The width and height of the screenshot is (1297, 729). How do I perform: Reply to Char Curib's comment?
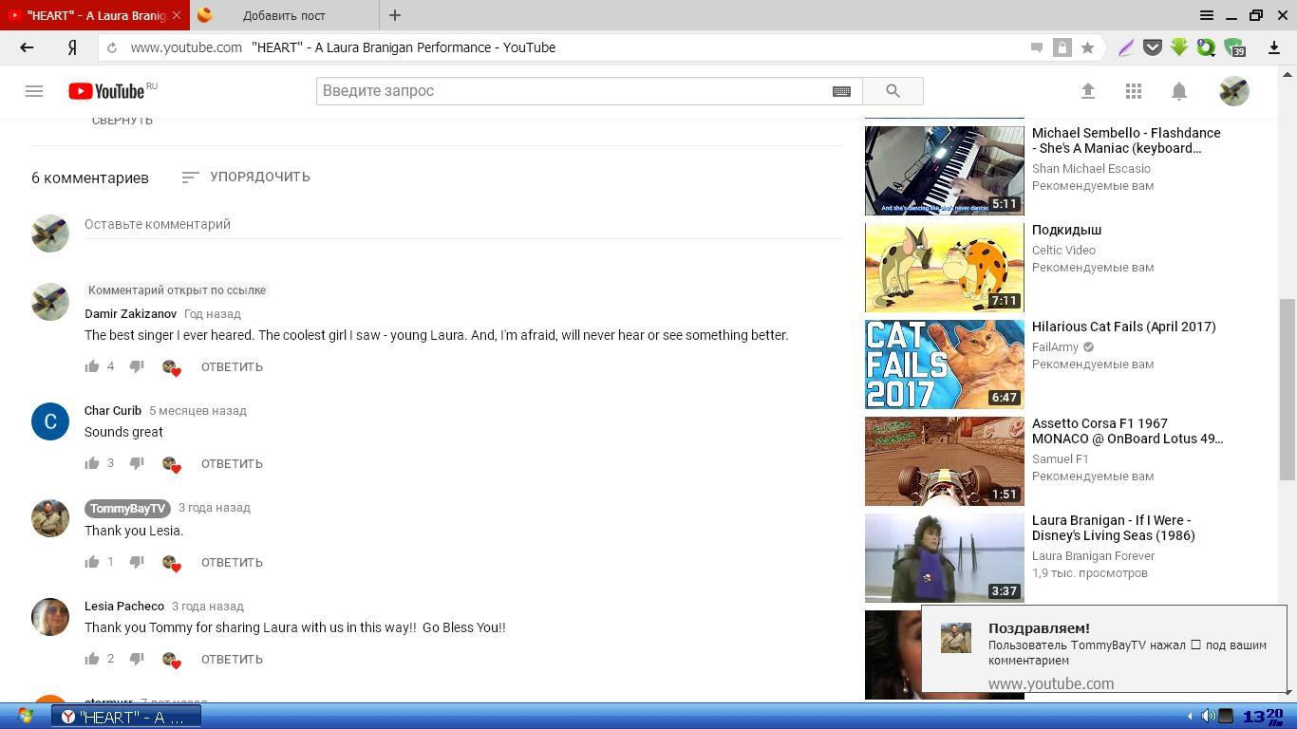232,463
